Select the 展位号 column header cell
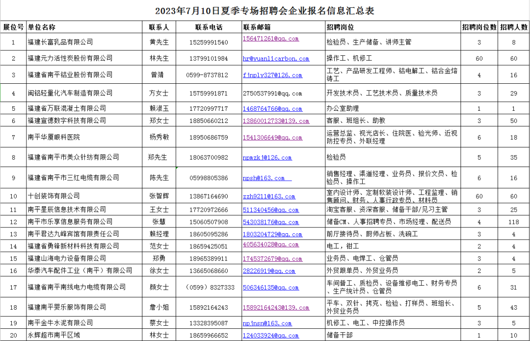The height and width of the screenshot is (341, 530). coord(13,27)
